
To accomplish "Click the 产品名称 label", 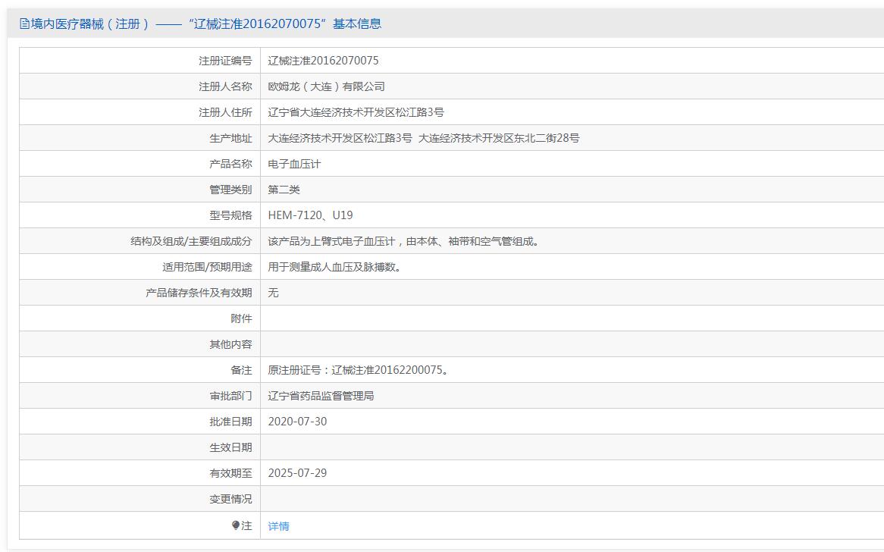I will (x=230, y=164).
